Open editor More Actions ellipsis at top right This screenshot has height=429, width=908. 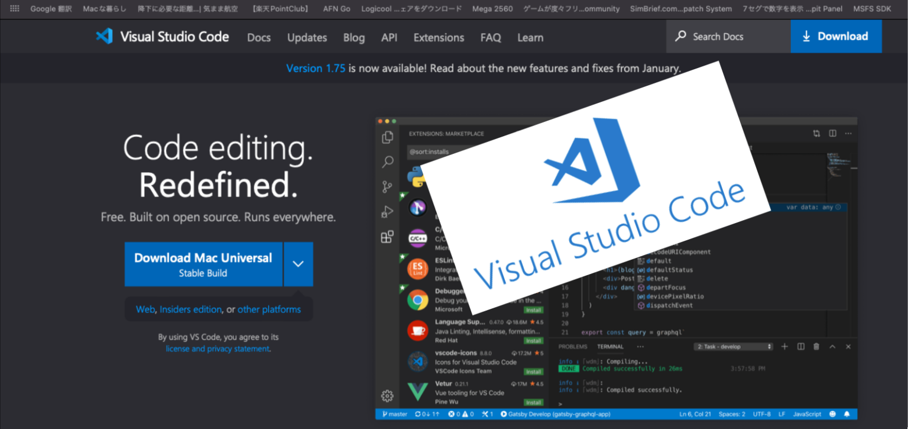tap(848, 134)
